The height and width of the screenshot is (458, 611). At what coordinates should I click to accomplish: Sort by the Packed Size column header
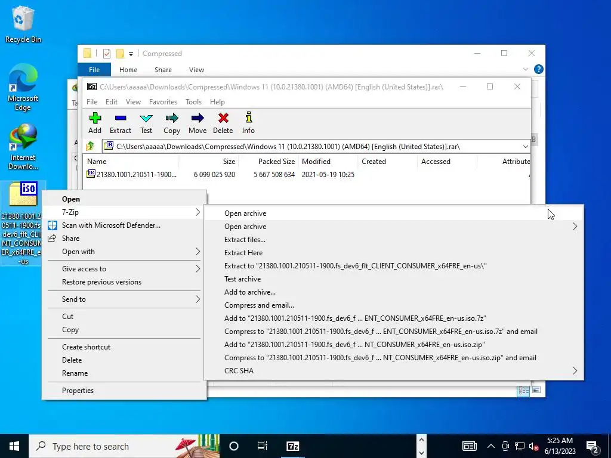point(269,161)
